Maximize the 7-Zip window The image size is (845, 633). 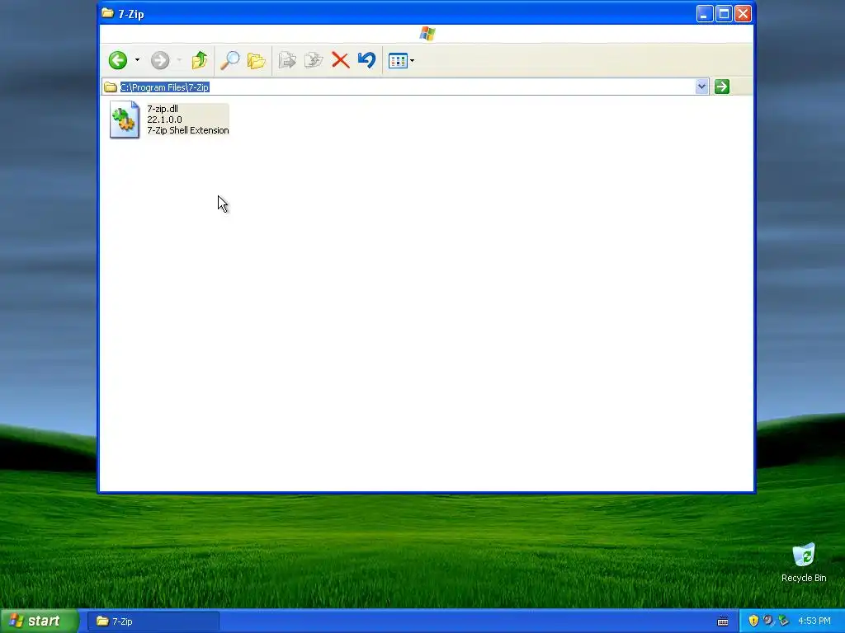pos(724,13)
